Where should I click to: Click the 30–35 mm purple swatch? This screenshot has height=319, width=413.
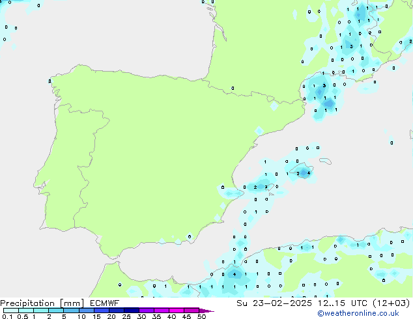(147, 311)
